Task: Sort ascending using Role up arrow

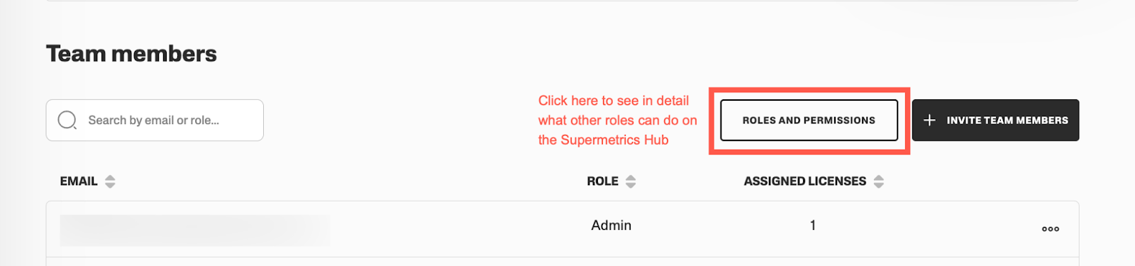Action: point(631,177)
